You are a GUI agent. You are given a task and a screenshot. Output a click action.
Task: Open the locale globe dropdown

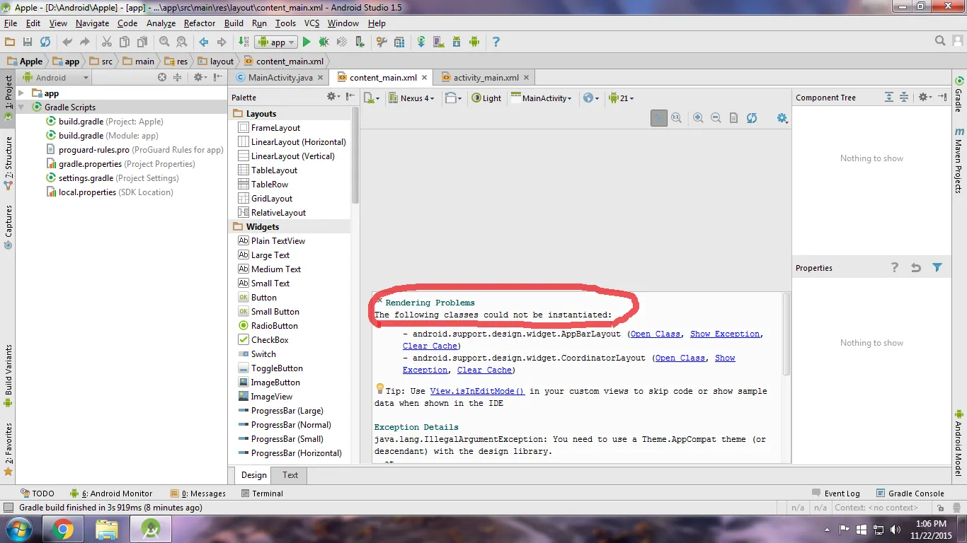tap(590, 98)
